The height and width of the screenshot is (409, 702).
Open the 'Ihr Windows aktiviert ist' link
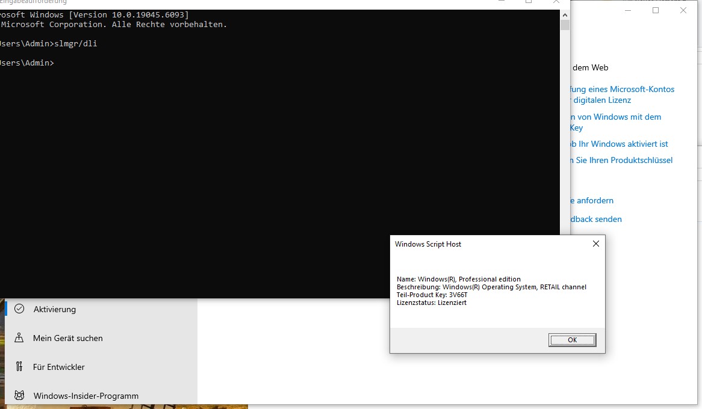(619, 144)
